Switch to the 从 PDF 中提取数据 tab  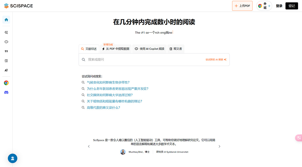[116, 49]
